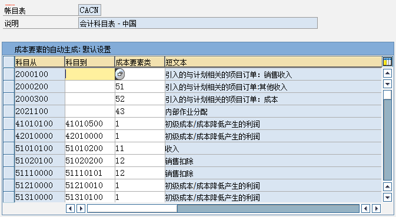Viewport: 396px width, 217px height.
Task: Click account from cell 42010000
Action: coord(39,136)
